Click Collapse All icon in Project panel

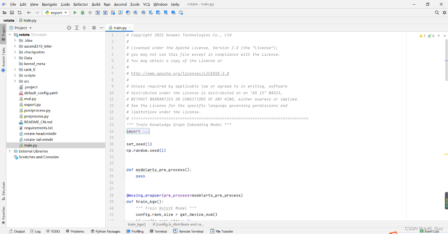84,28
